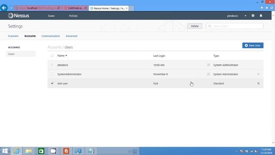Open the settings gear icon
This screenshot has width=275, height=155.
tap(253, 15)
